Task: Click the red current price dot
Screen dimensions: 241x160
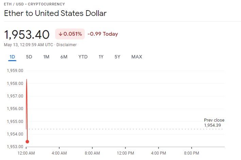Action: point(27,142)
